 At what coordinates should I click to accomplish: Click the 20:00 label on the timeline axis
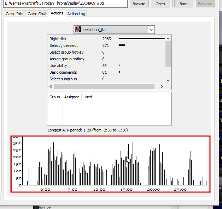click(x=153, y=190)
